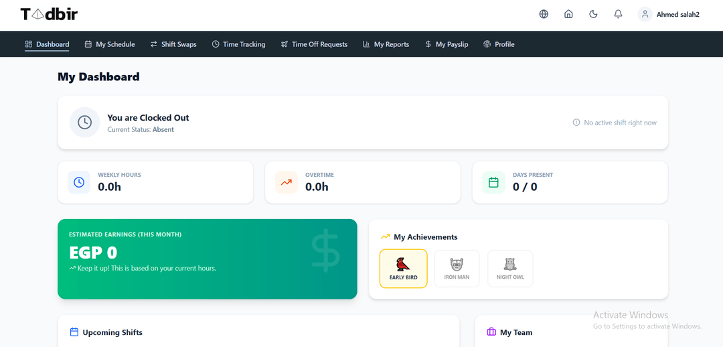Click the globe language icon
This screenshot has width=723, height=347.
544,14
